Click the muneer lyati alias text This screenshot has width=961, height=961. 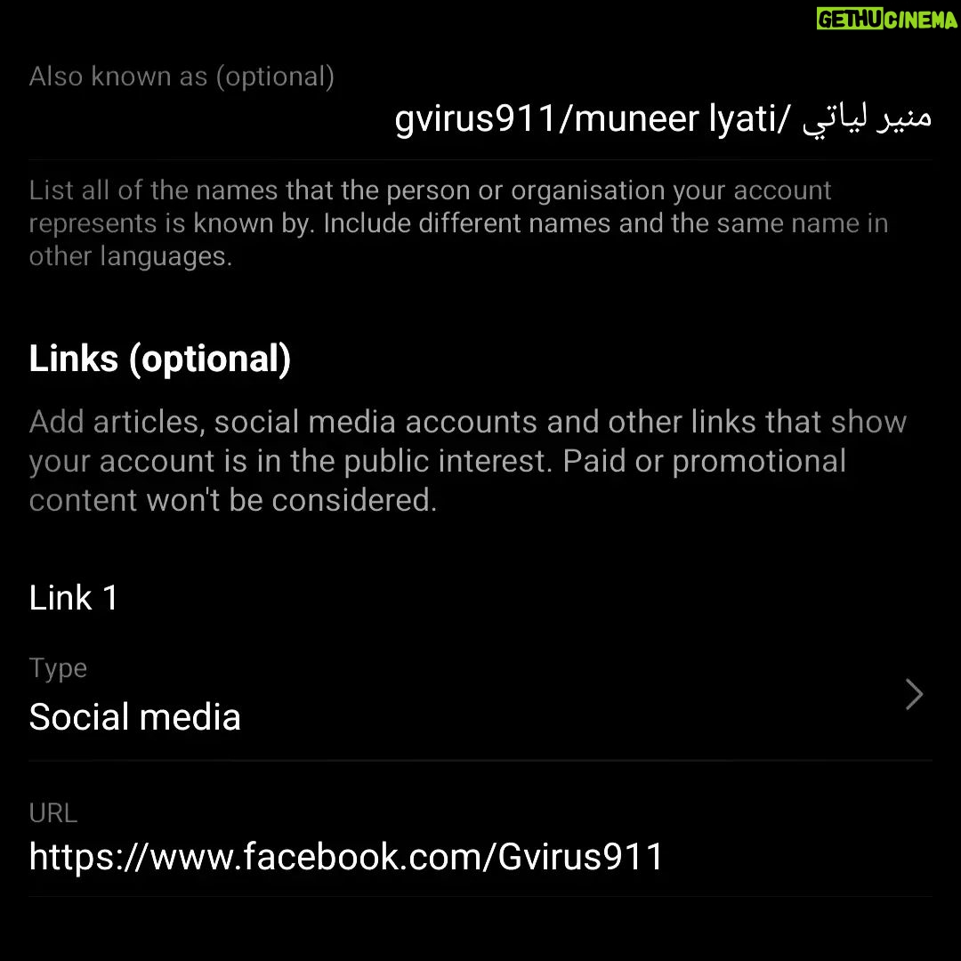point(675,119)
